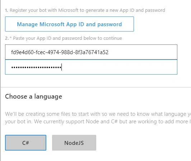Screen dimensions: 191x161
Task: Click the divider above Choose a language
Action: pyautogui.click(x=96, y=87)
